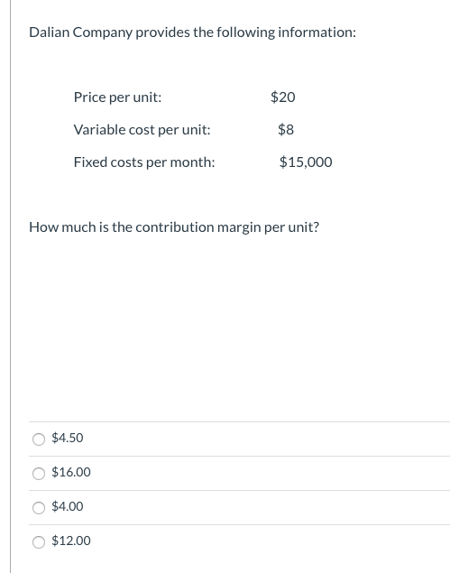The width and height of the screenshot is (450, 573).
Task: Click the 'Price per unit:' label
Action: (x=117, y=97)
